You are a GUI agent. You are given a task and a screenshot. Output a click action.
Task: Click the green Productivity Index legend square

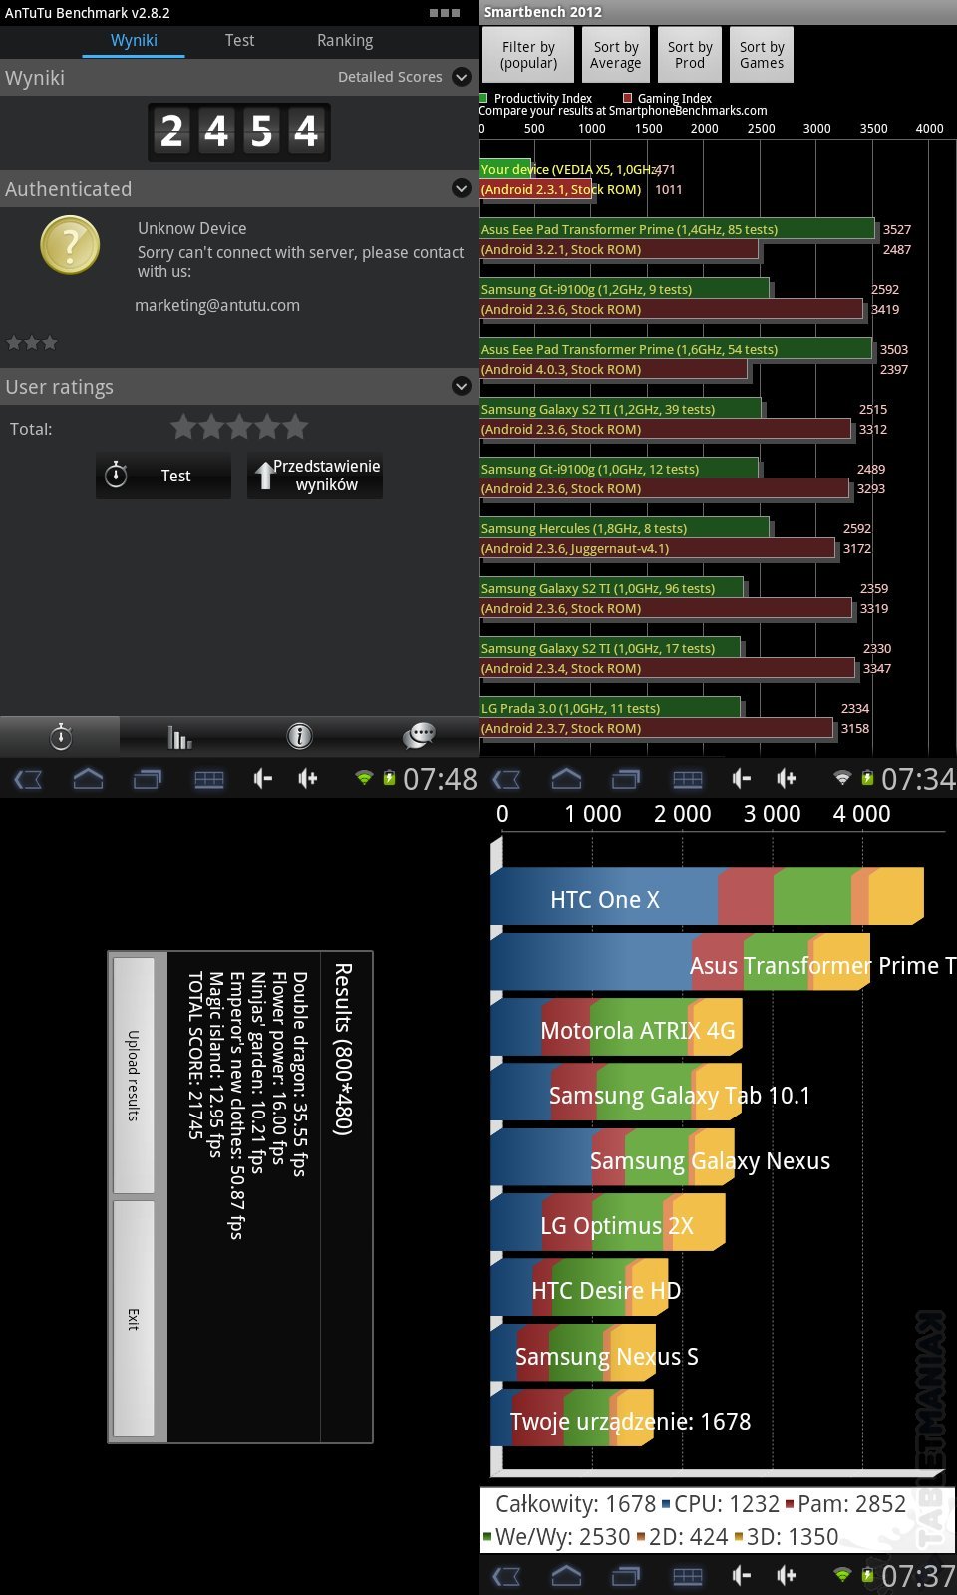(x=483, y=98)
